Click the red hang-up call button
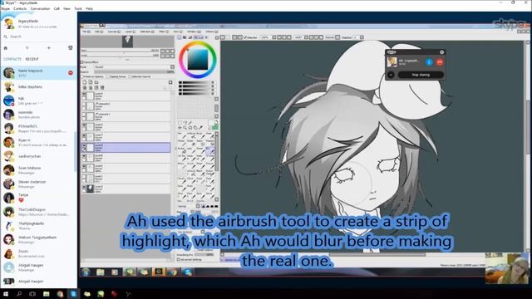 click(440, 62)
